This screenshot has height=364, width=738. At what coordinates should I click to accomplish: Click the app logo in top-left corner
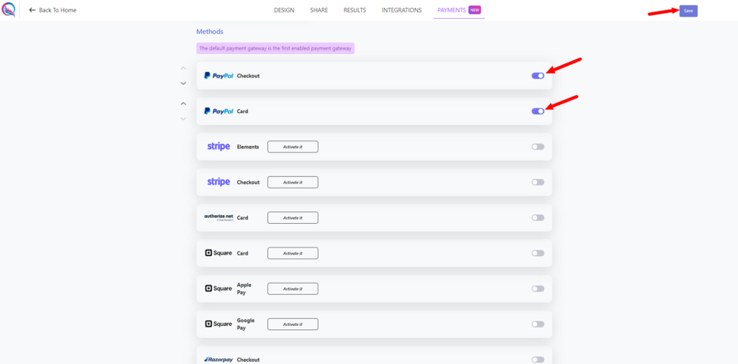tap(9, 10)
